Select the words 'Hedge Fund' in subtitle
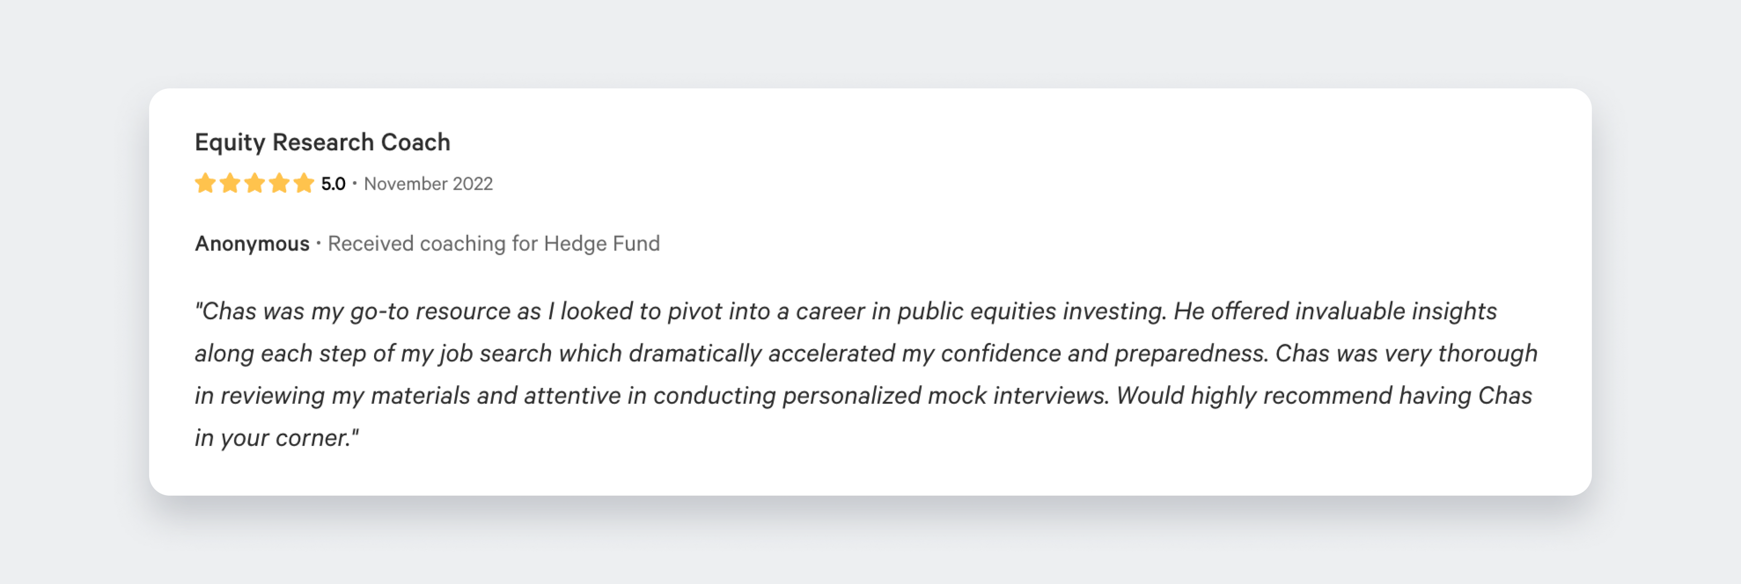The image size is (1741, 584). point(602,243)
